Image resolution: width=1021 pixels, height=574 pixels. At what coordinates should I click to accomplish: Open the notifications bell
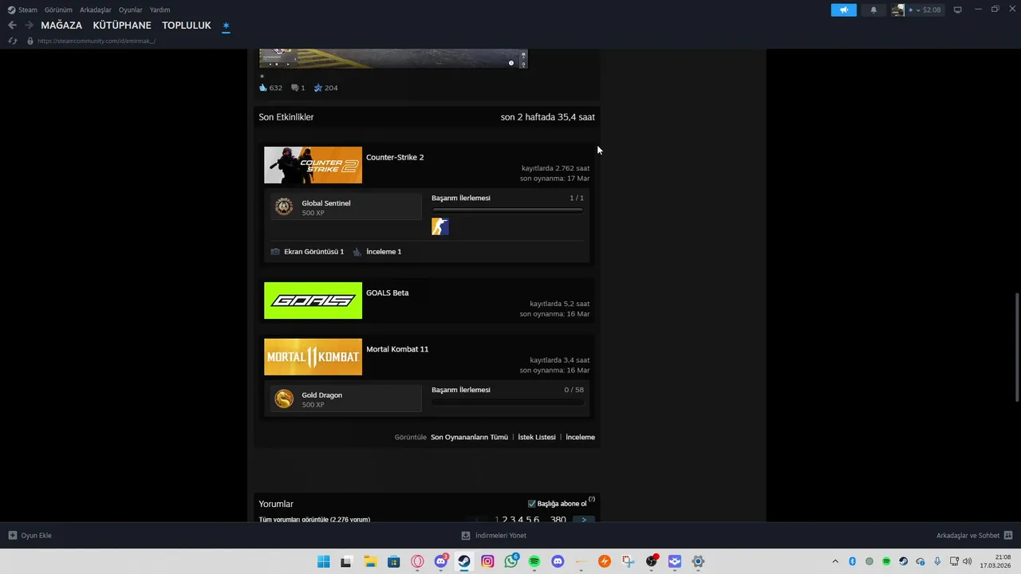[873, 10]
